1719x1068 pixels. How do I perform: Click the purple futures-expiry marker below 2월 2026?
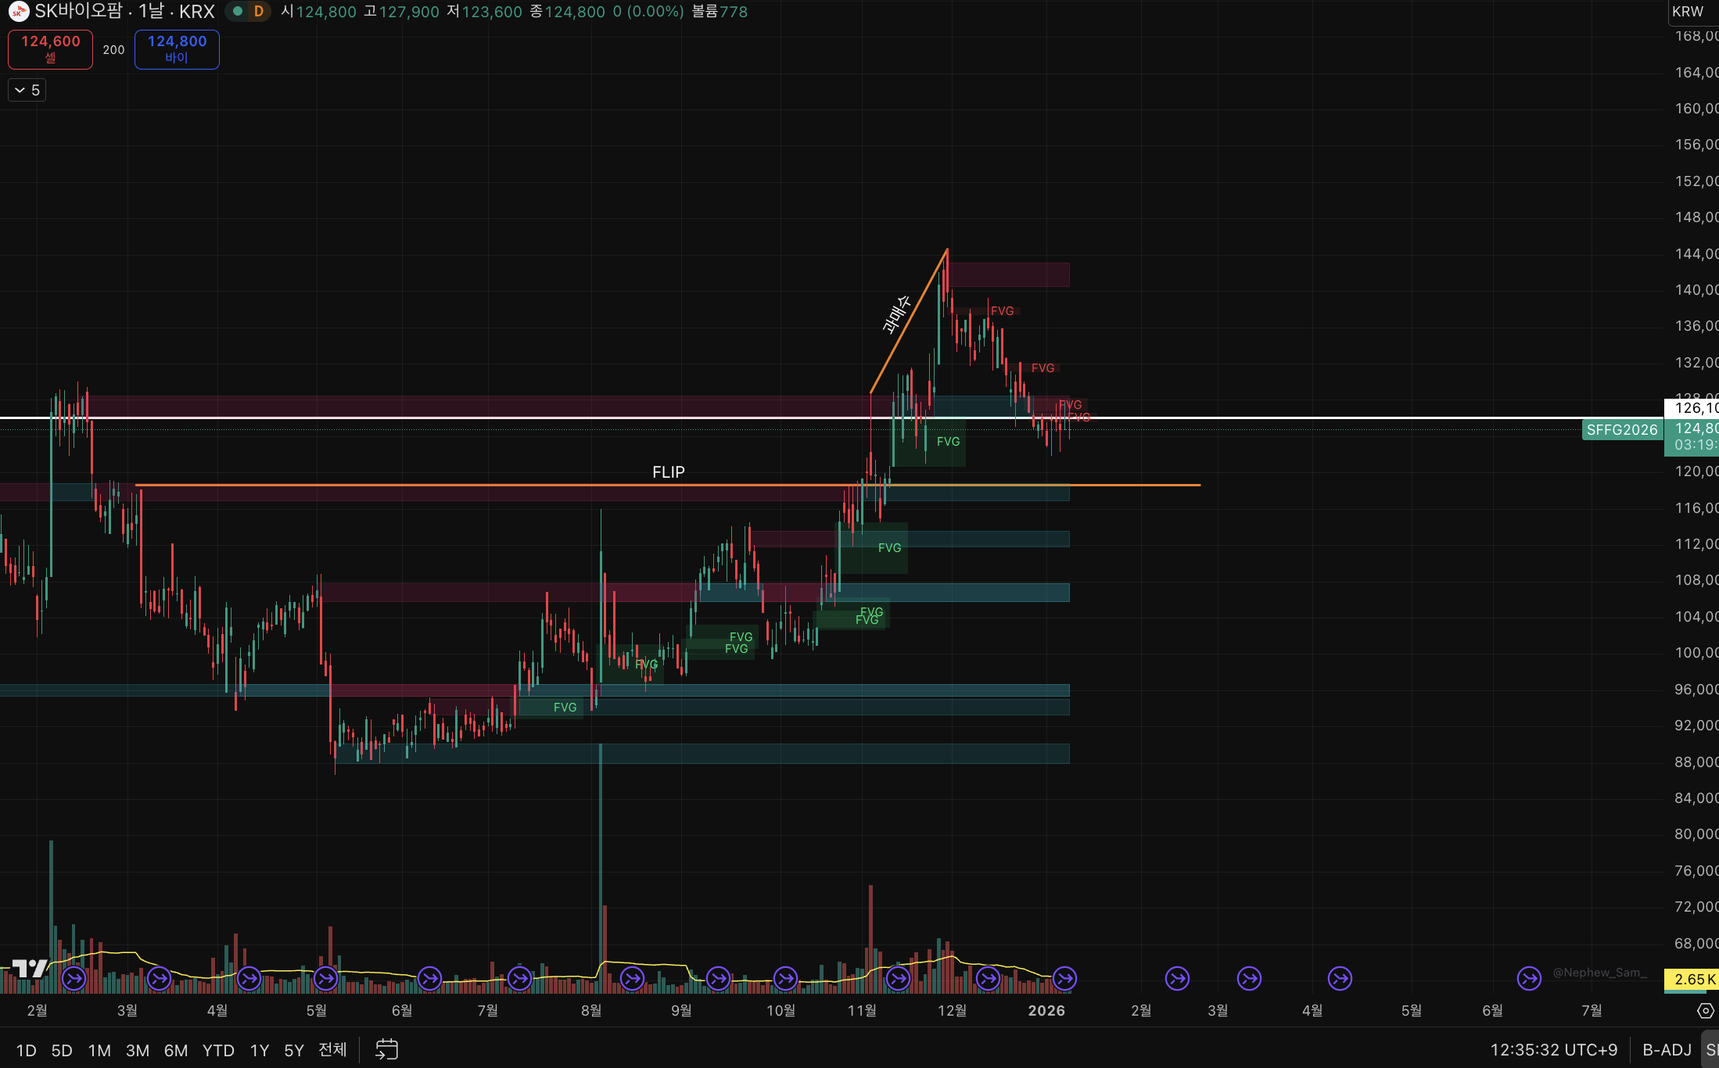1177,978
